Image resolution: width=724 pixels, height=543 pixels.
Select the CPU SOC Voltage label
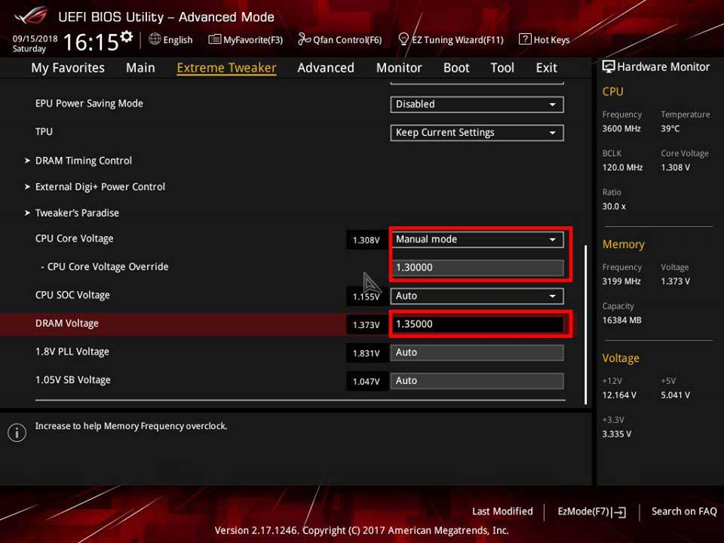[x=72, y=295]
